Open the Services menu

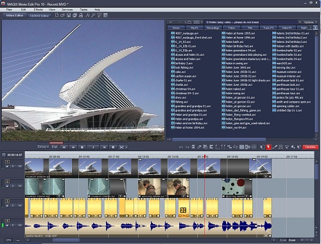coord(67,10)
